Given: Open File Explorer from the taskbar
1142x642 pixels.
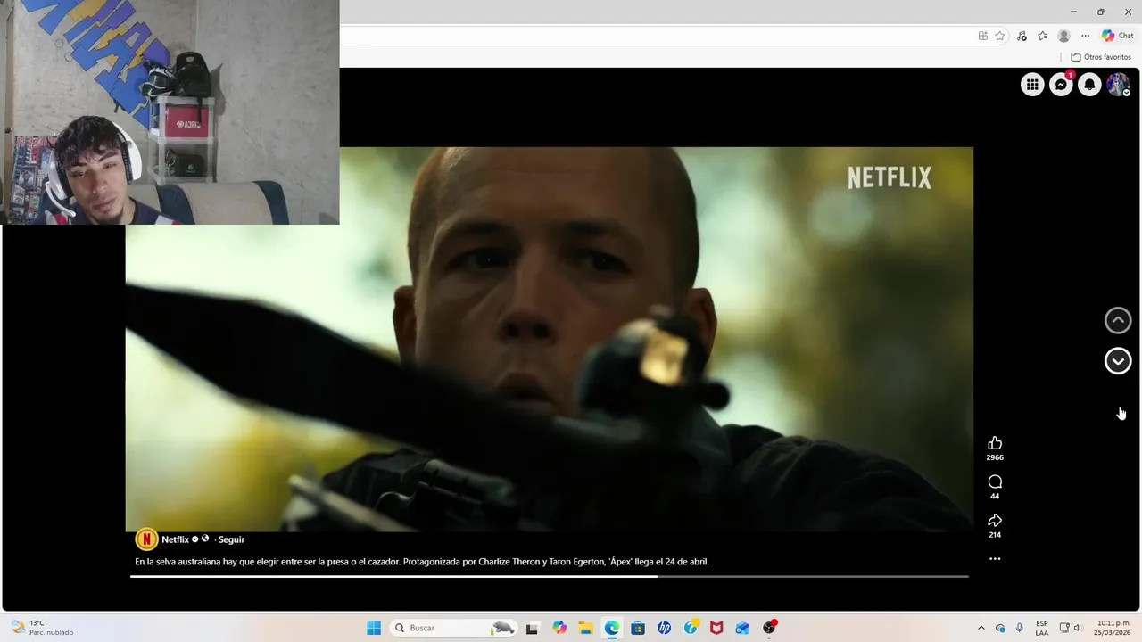Looking at the screenshot, I should pyautogui.click(x=585, y=628).
